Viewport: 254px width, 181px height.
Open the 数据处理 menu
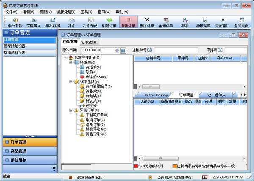click(x=66, y=11)
